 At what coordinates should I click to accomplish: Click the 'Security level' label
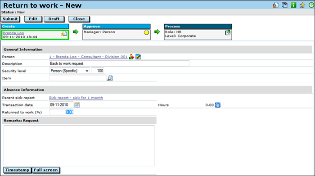pyautogui.click(x=14, y=71)
